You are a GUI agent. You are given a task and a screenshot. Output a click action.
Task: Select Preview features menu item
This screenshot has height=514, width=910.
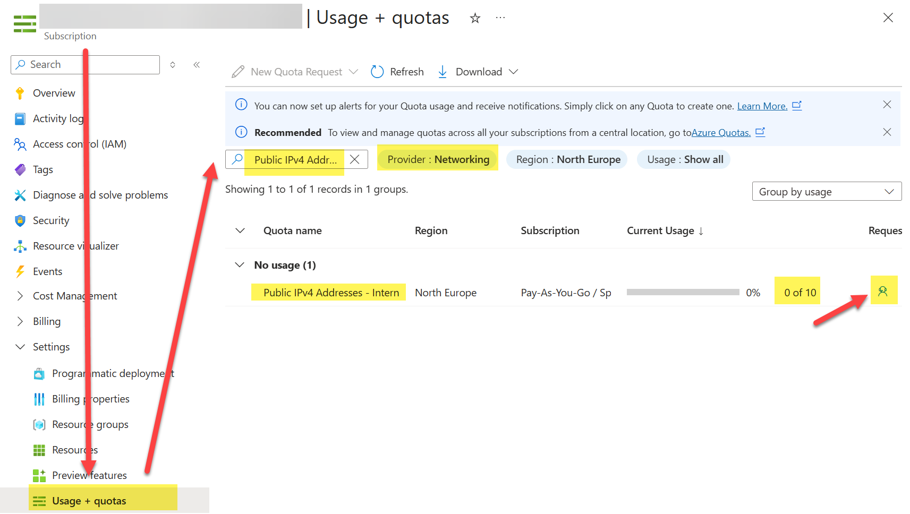(x=89, y=476)
